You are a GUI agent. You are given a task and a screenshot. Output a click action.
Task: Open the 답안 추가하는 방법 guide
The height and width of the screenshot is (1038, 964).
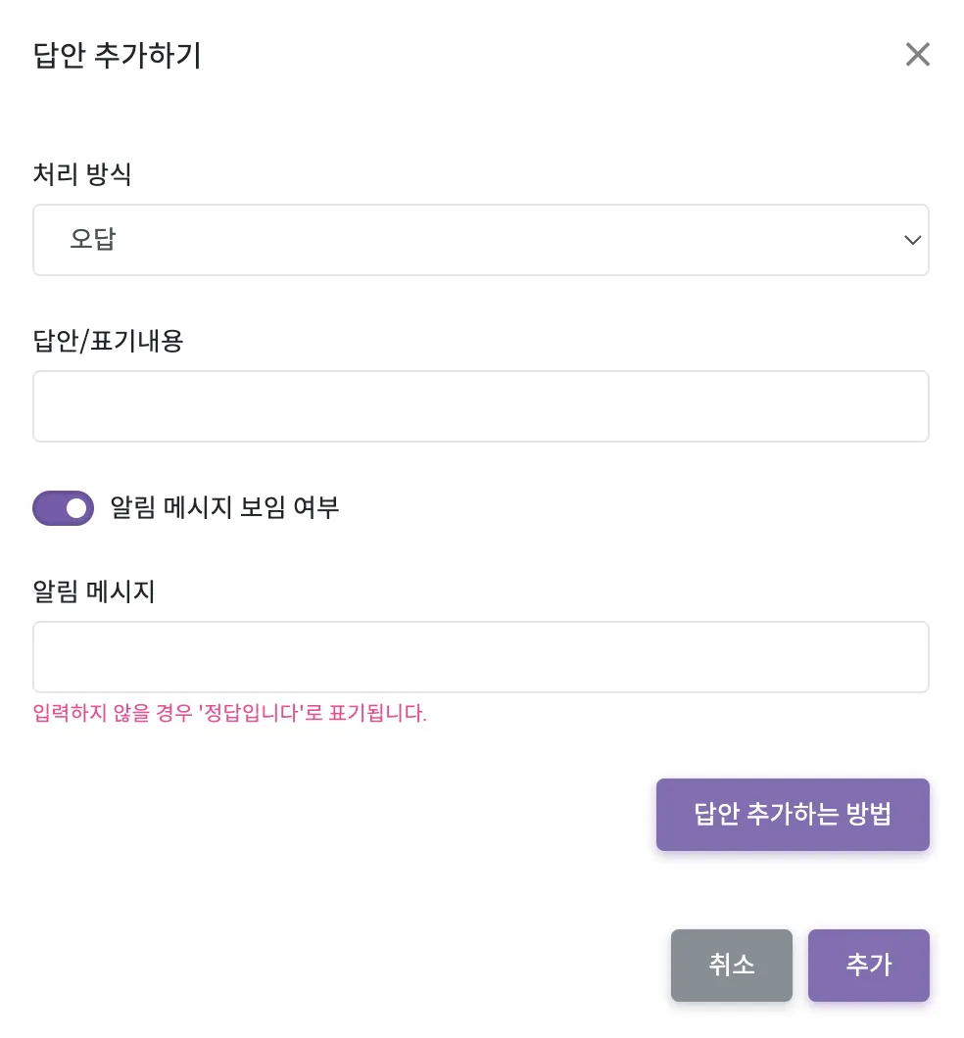[x=792, y=815]
